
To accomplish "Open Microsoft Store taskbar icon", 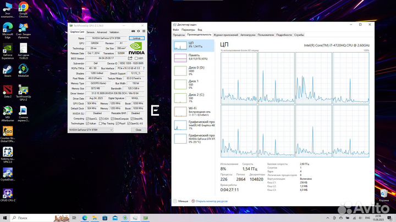I will pos(105,218).
